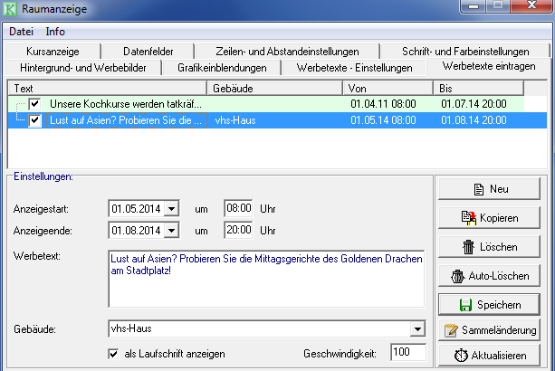Viewport: 555px width, 371px height.
Task: Open the Info menu
Action: [x=55, y=32]
